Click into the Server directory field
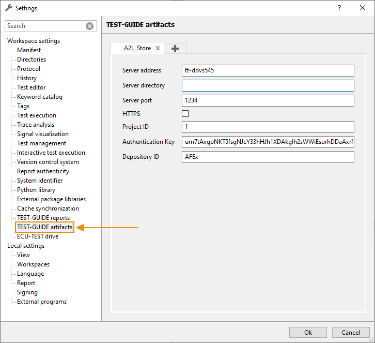The height and width of the screenshot is (343, 375). coord(268,85)
